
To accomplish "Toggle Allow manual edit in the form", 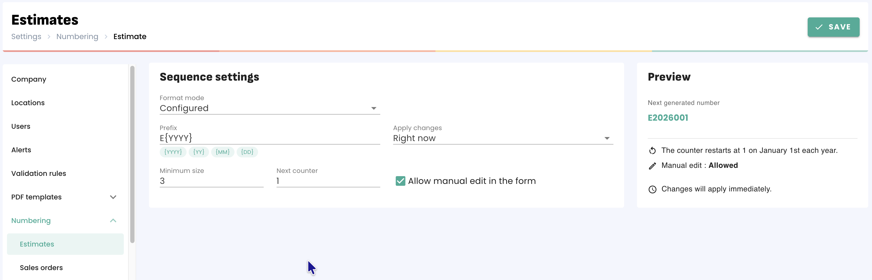I will (x=400, y=181).
